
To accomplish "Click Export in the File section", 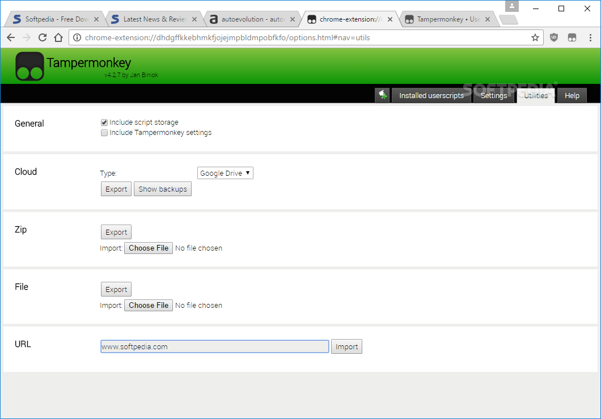I will pyautogui.click(x=116, y=289).
